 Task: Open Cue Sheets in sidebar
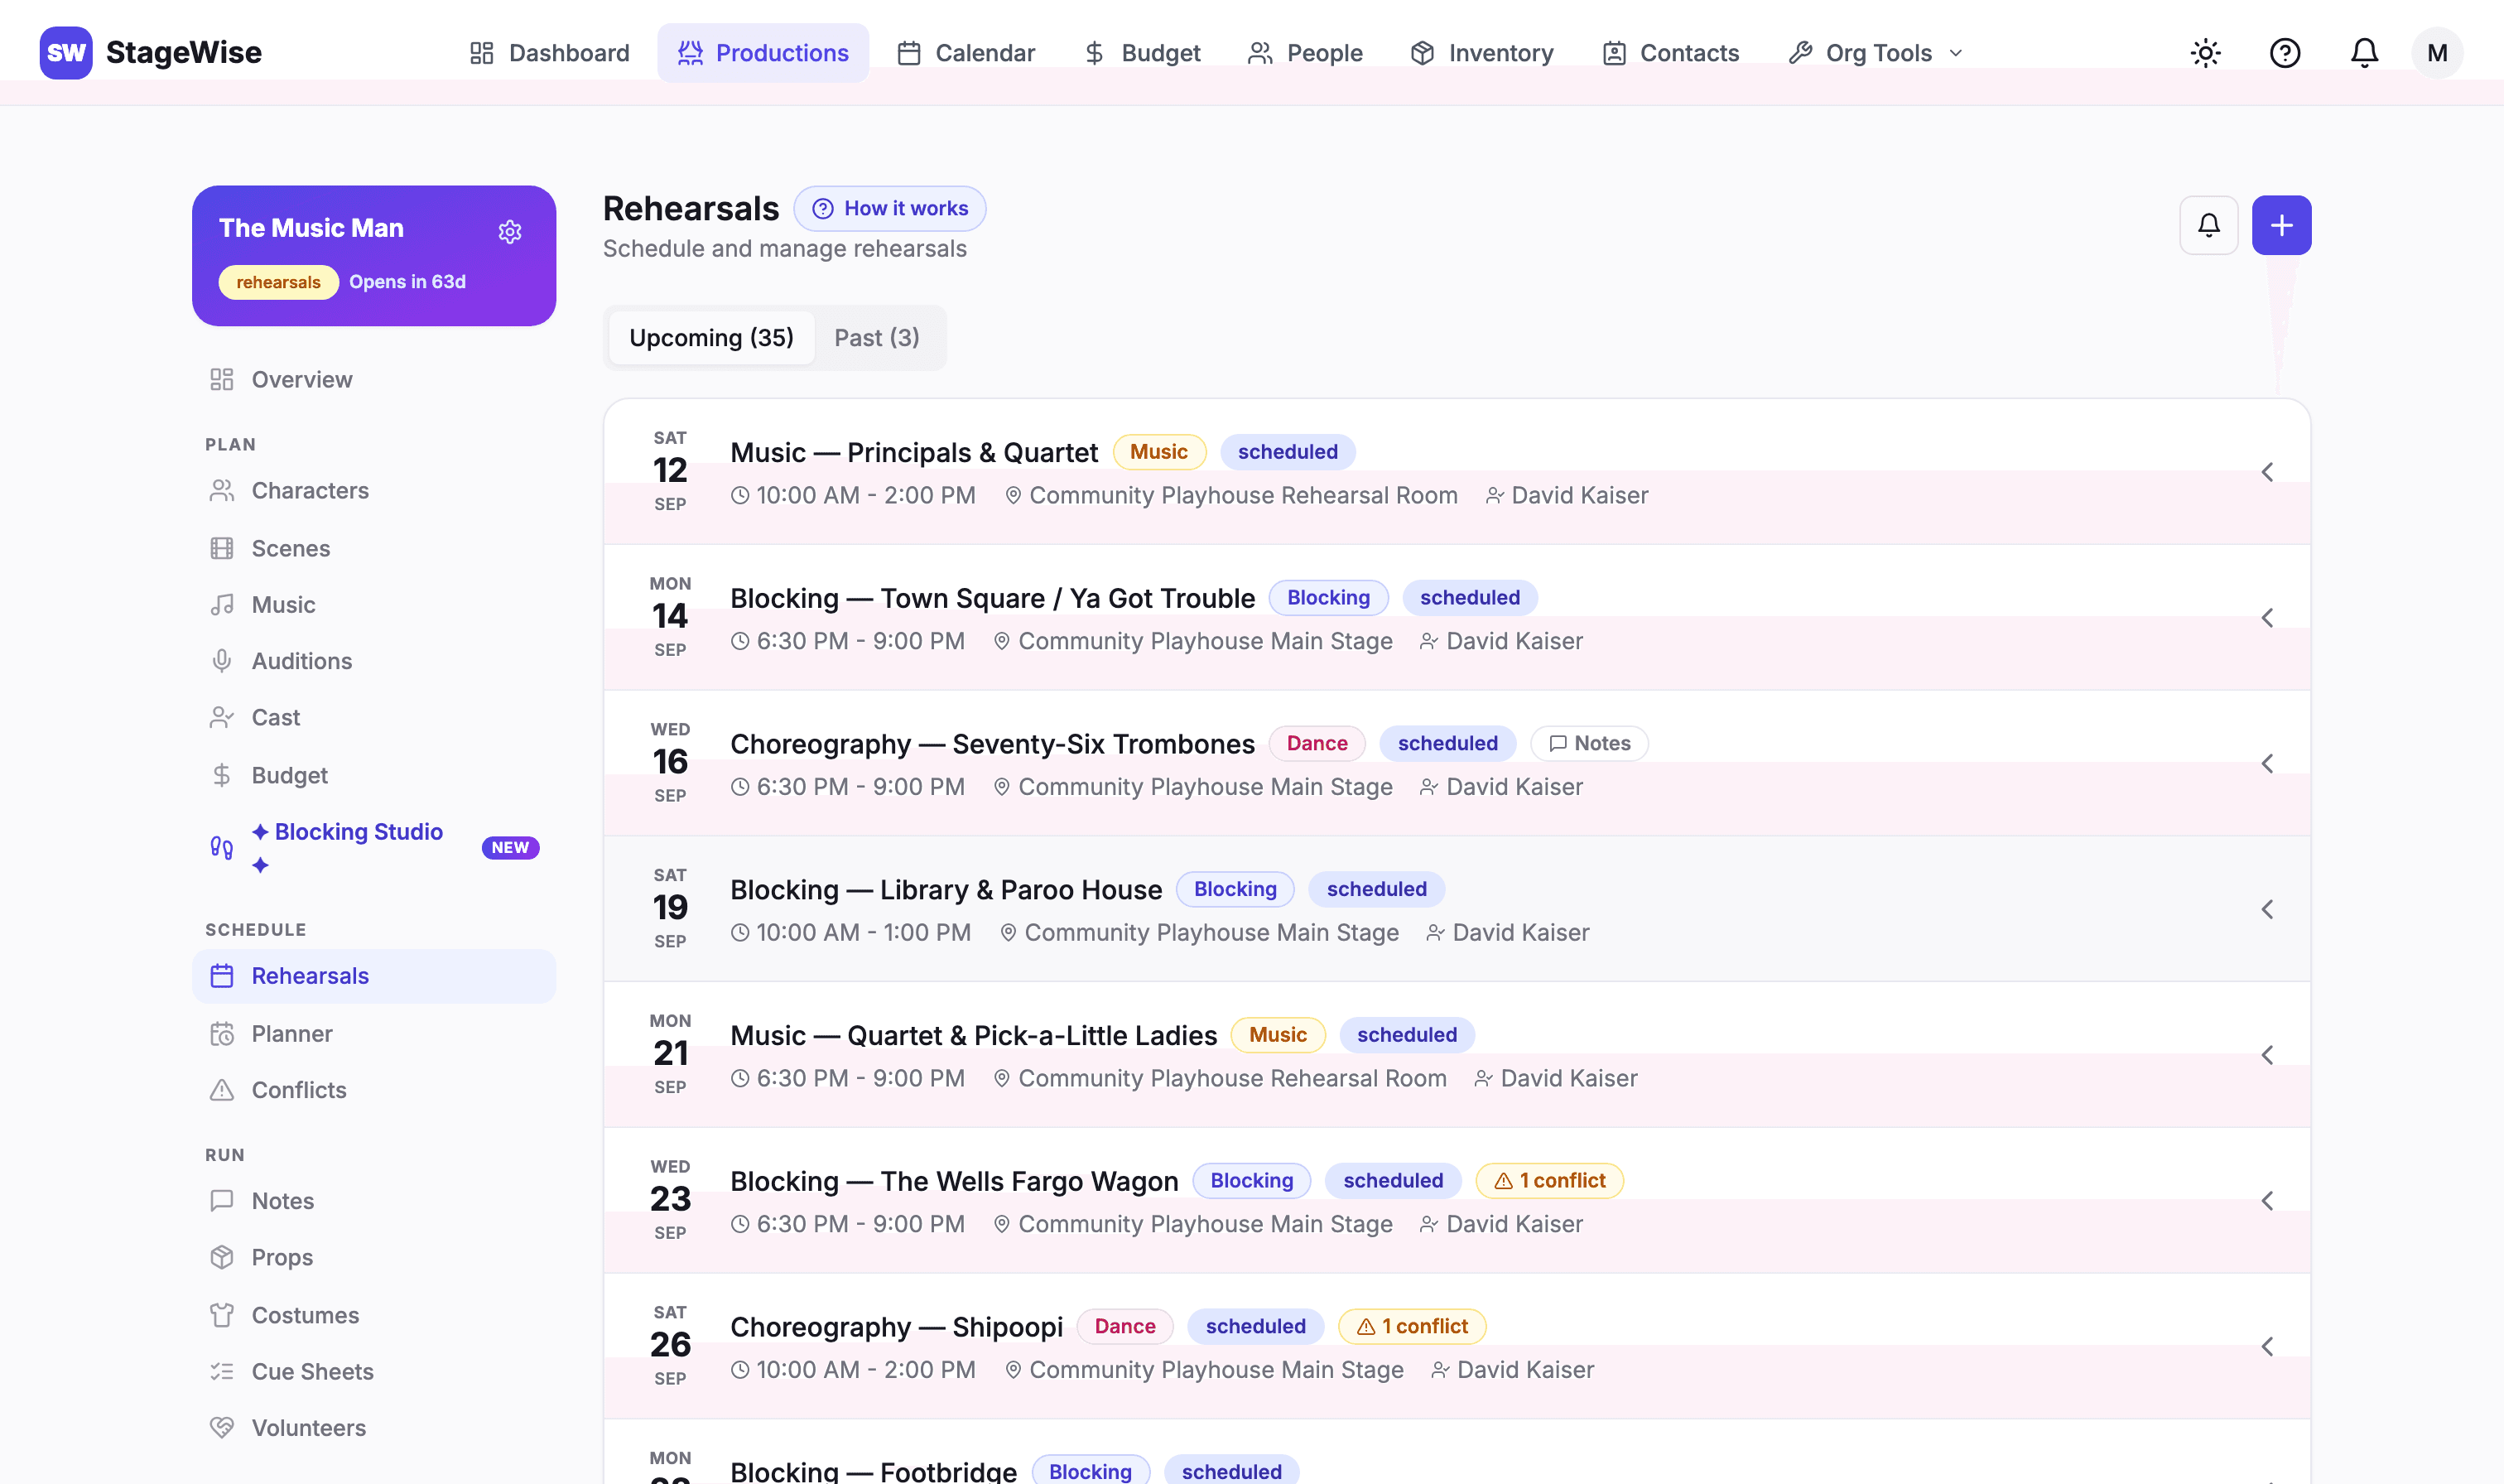click(373, 1371)
